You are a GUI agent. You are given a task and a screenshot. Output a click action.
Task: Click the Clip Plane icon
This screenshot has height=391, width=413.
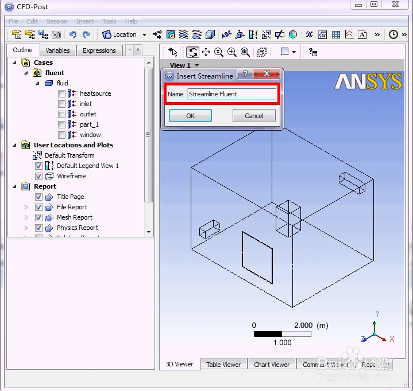pos(280,34)
